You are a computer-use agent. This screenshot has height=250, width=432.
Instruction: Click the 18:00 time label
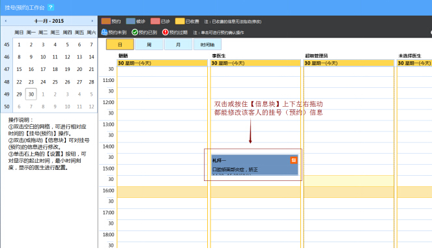click(x=108, y=234)
